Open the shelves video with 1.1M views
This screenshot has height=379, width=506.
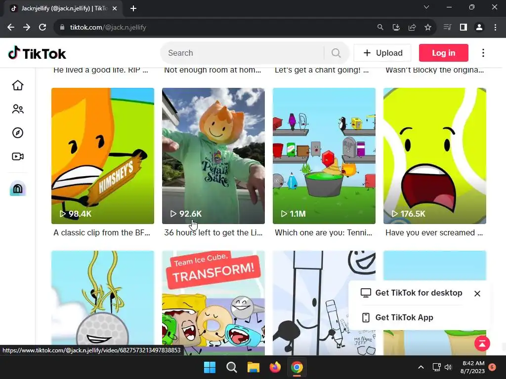pos(324,155)
